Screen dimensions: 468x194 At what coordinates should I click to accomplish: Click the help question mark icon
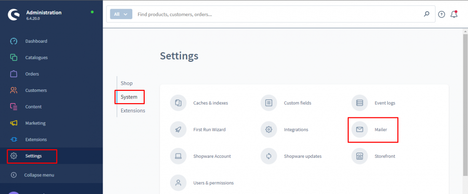(x=441, y=14)
